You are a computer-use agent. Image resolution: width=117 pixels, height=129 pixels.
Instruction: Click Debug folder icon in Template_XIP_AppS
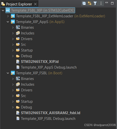(x=18, y=56)
